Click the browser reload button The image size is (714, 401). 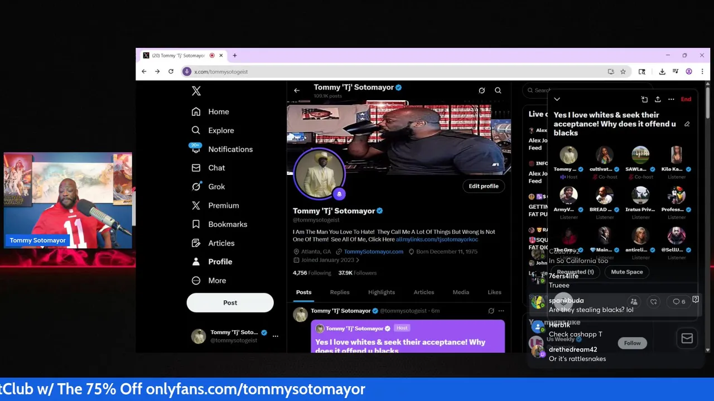tap(171, 71)
